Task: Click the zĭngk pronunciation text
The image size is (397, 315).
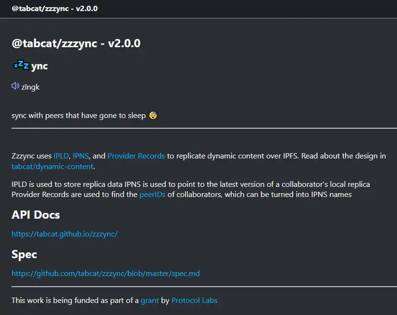Action: tap(30, 87)
